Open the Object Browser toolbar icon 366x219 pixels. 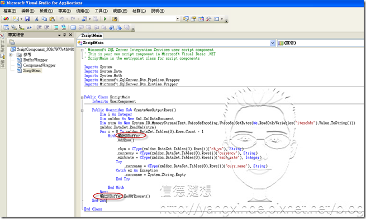pos(201,19)
